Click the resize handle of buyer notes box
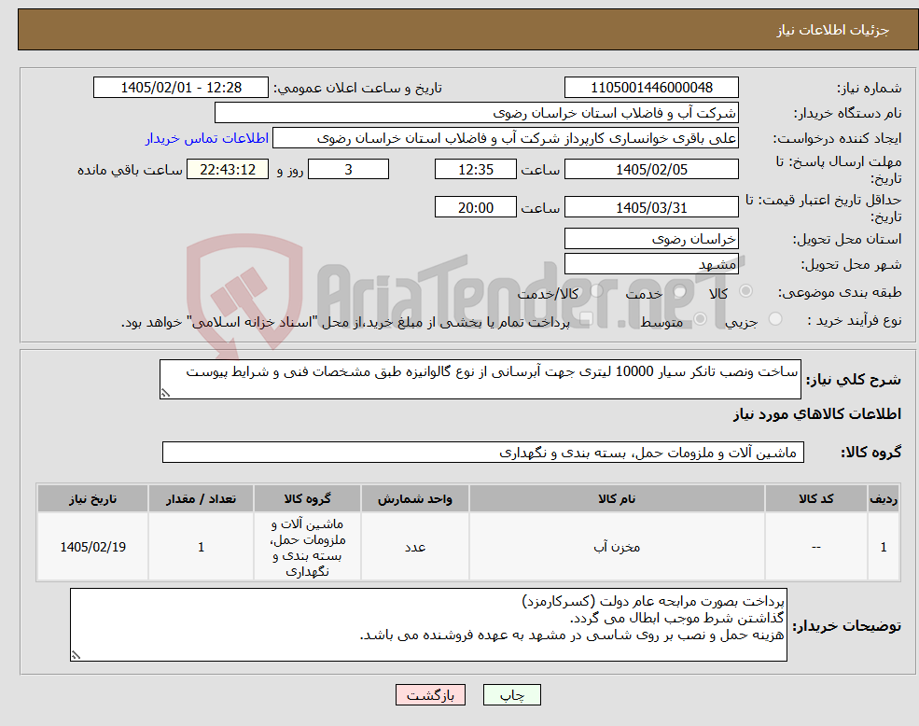Image resolution: width=919 pixels, height=726 pixels. point(76,656)
